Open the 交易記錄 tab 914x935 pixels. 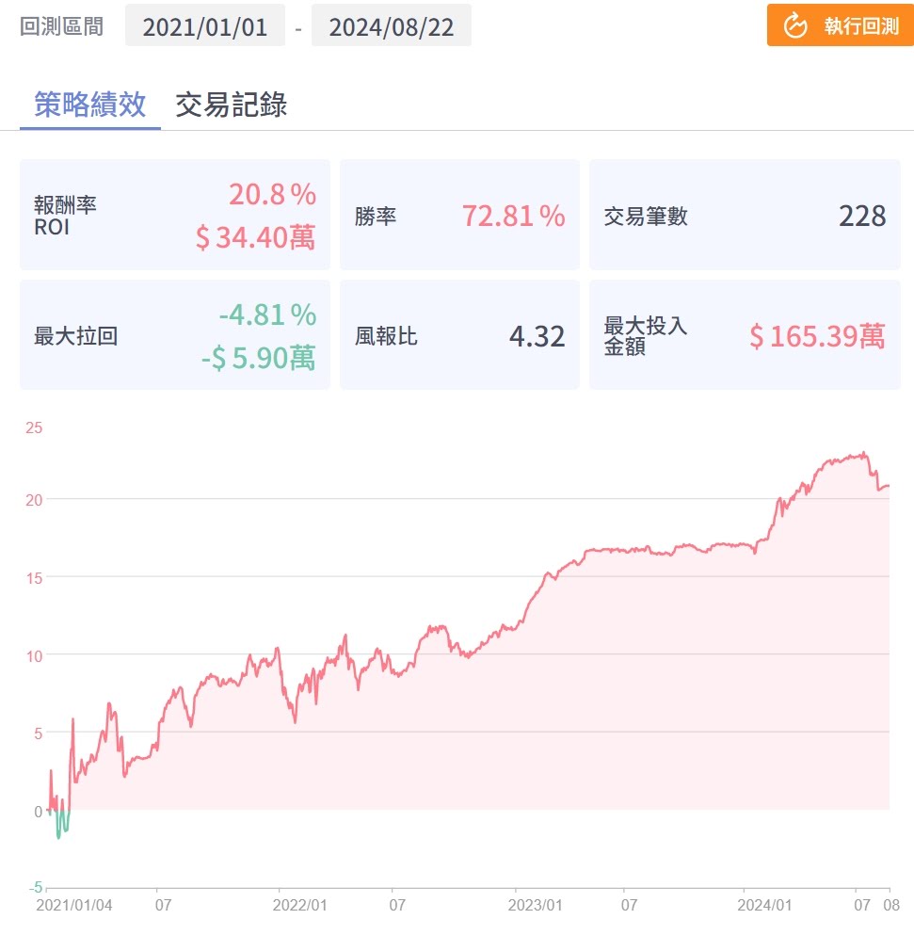tap(232, 105)
